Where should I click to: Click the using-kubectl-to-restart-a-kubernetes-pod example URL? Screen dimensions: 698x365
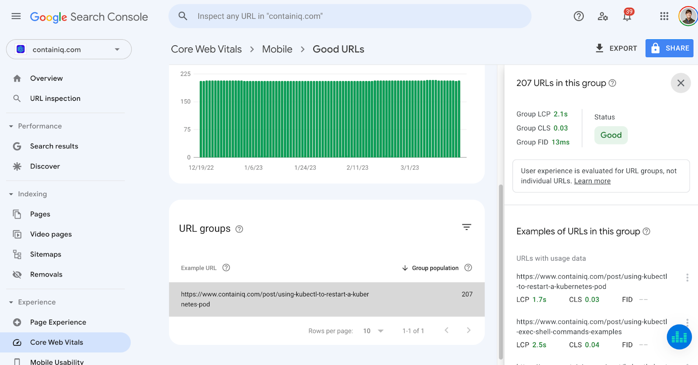tap(592, 282)
